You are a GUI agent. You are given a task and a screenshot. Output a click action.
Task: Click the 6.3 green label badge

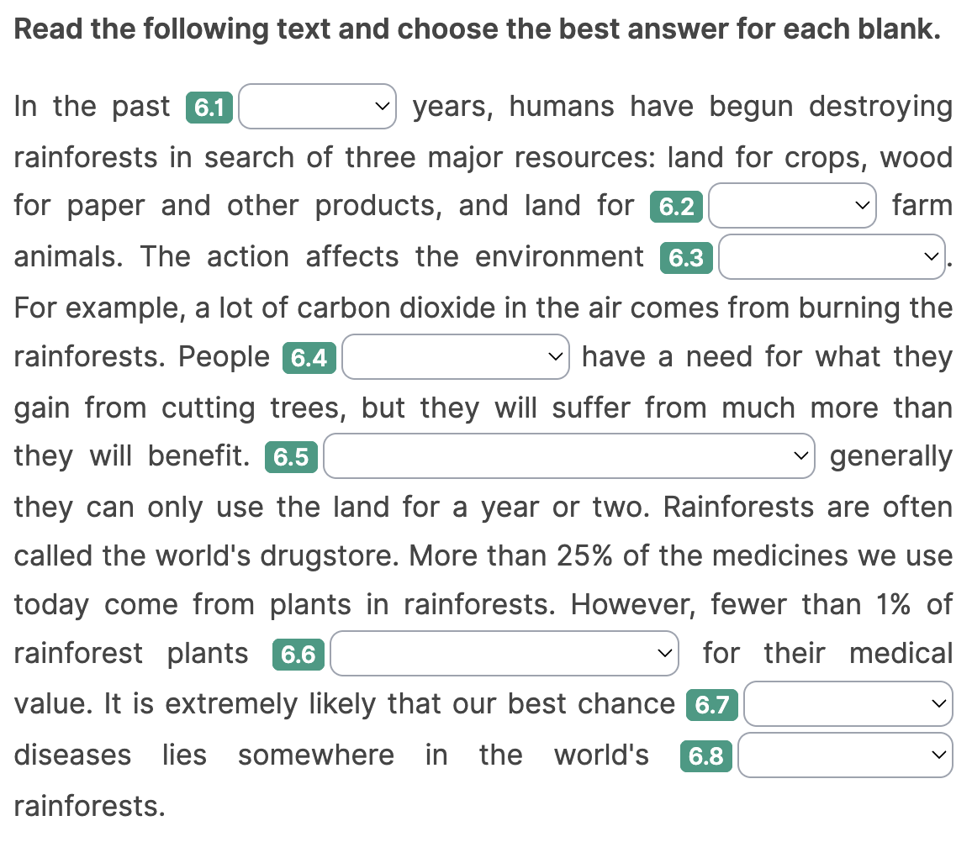687,258
